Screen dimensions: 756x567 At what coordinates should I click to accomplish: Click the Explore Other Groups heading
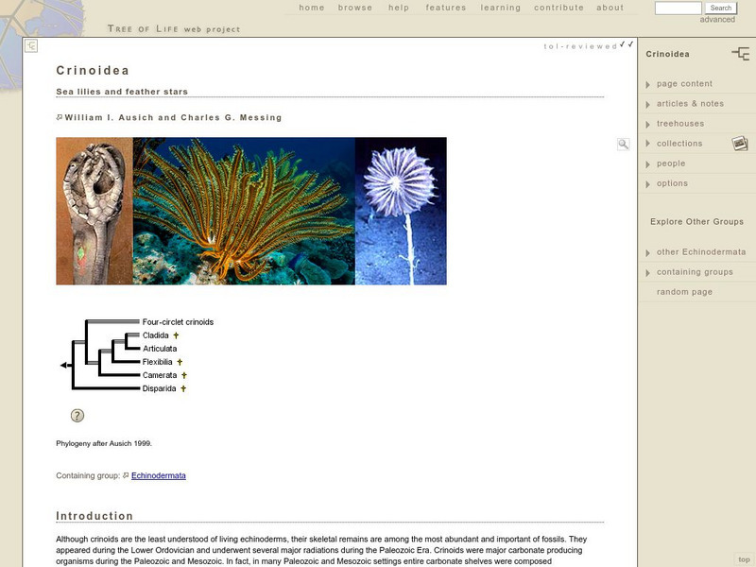(696, 222)
